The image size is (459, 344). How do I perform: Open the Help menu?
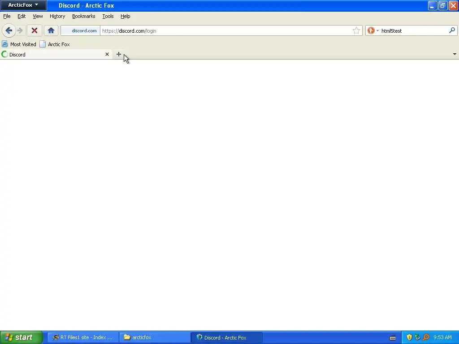coord(126,16)
